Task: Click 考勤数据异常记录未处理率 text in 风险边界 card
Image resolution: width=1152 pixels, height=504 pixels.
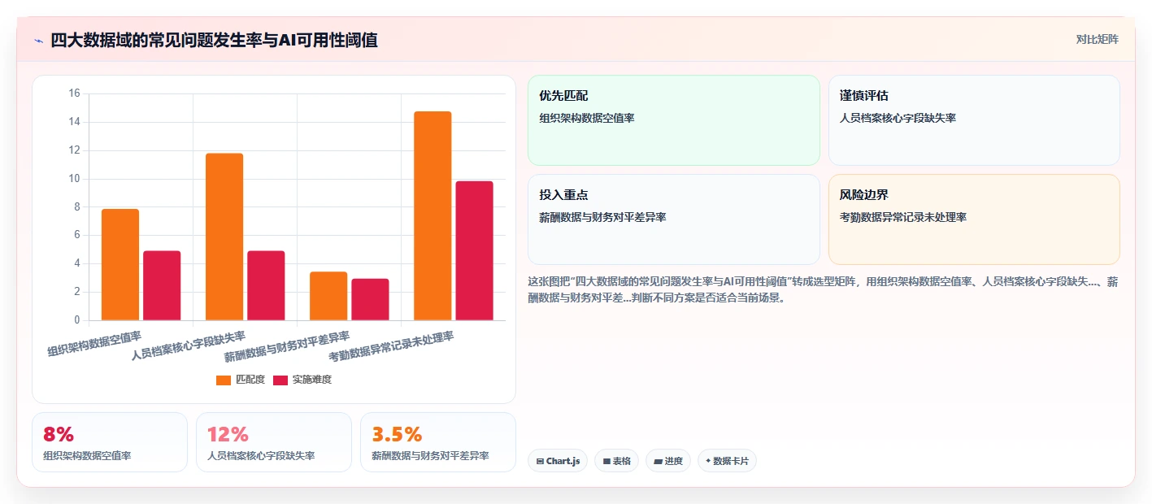Action: point(902,217)
